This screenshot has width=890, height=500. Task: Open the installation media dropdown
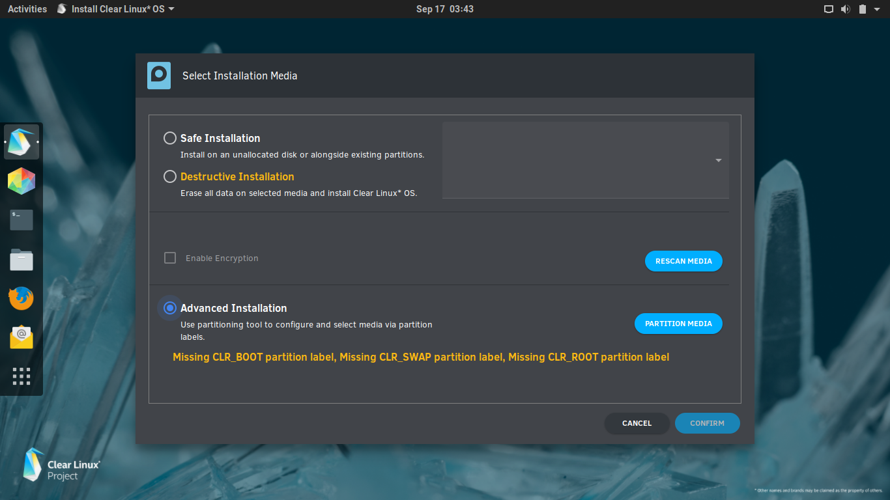(x=717, y=160)
